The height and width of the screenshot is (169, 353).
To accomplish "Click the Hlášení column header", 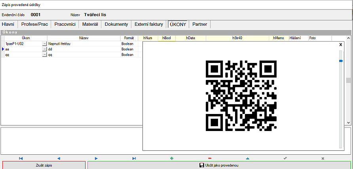I will (298, 38).
